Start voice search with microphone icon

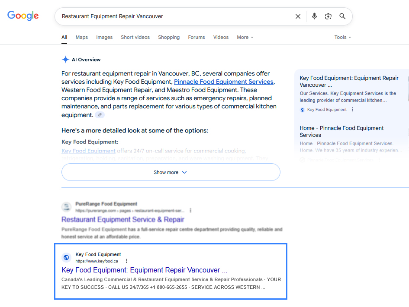tap(314, 16)
